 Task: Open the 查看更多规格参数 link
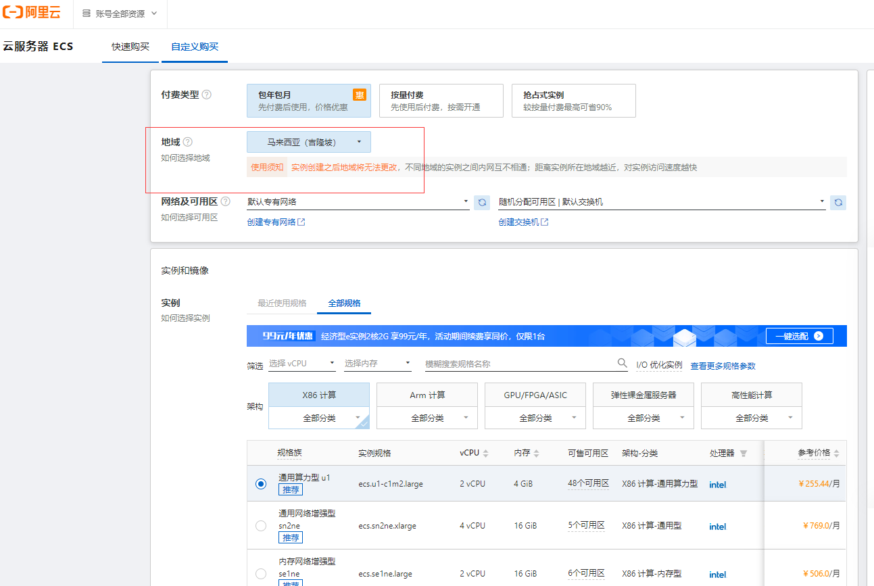tap(723, 366)
